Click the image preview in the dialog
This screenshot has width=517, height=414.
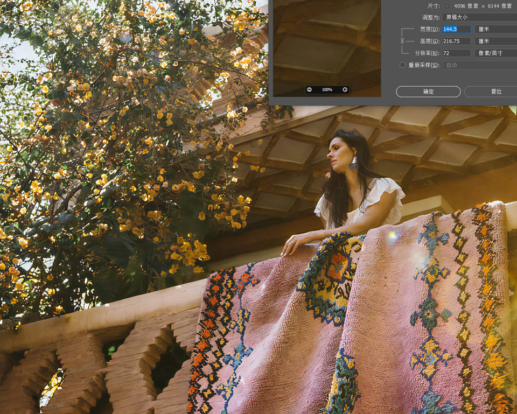[x=327, y=43]
